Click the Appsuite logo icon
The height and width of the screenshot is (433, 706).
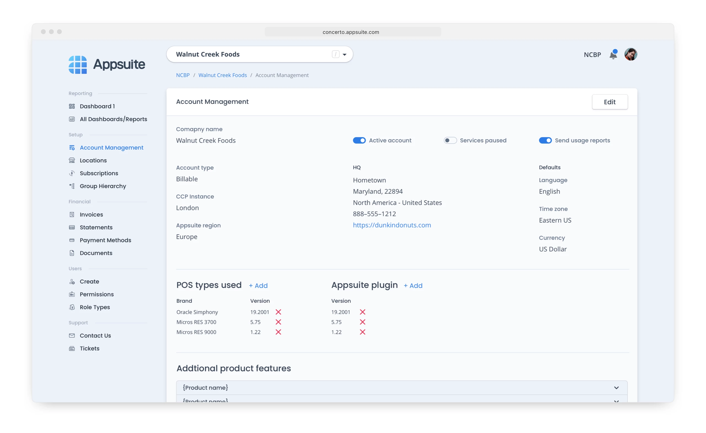78,65
